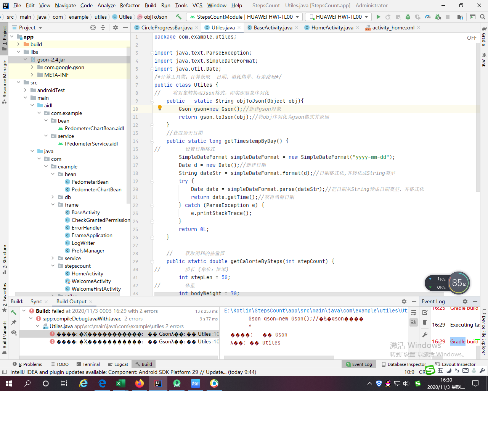Open Excel from the taskbar
The width and height of the screenshot is (488, 440).
[121, 383]
